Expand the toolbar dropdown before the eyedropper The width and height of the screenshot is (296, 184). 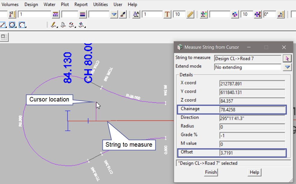point(114,14)
